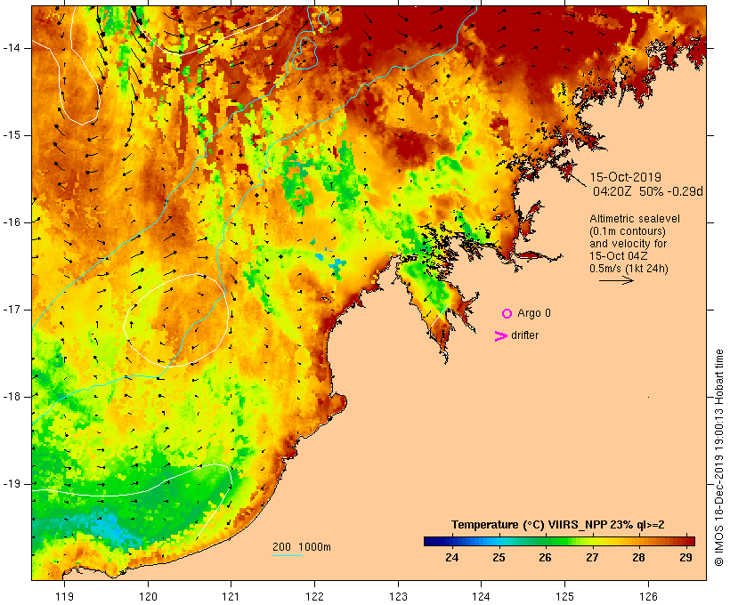730x605 pixels.
Task: Click the color bar tick label 28
Action: coord(639,558)
